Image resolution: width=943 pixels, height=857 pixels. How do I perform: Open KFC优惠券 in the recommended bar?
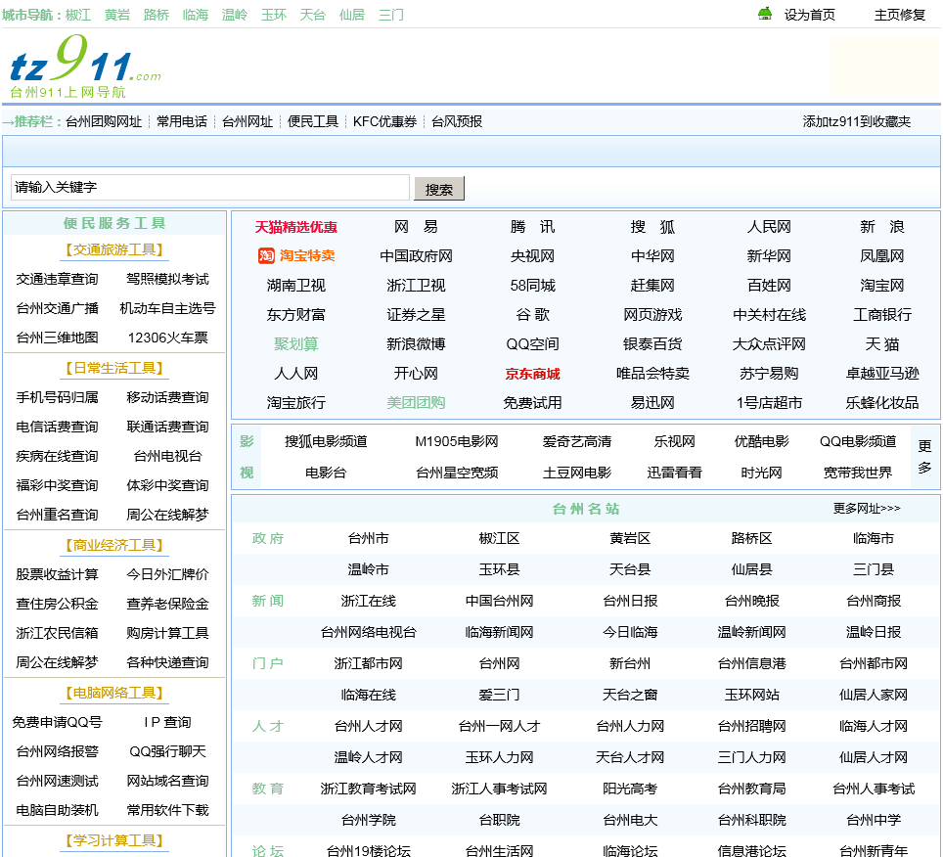[384, 122]
